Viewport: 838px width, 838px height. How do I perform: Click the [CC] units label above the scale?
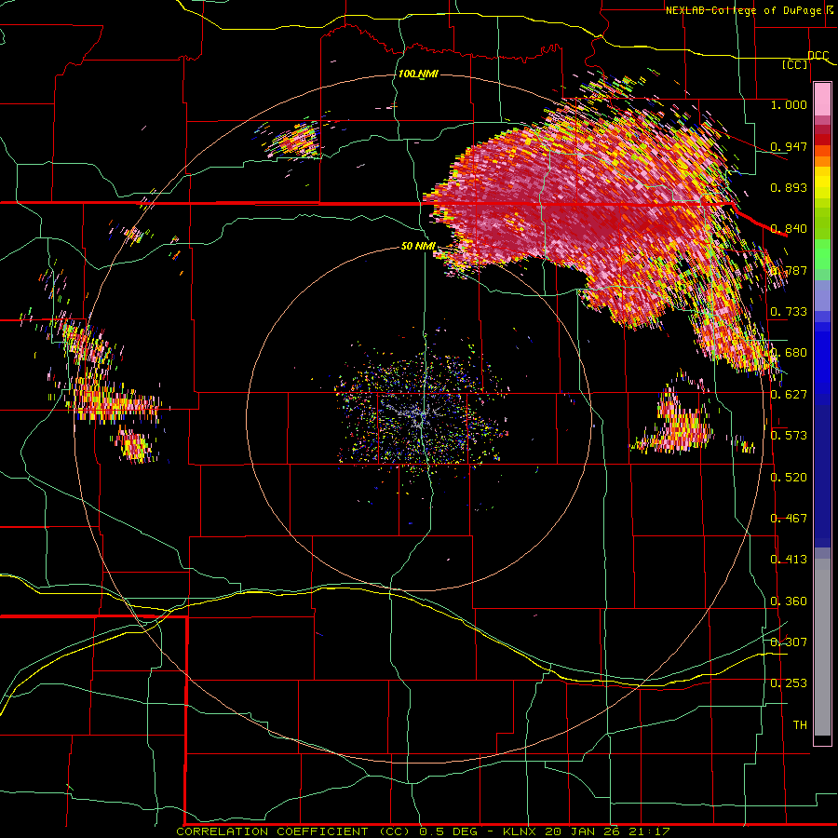point(795,64)
